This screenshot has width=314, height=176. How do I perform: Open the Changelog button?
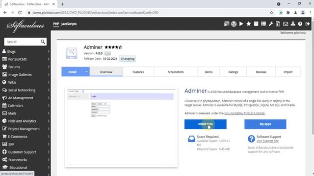pyautogui.click(x=128, y=59)
